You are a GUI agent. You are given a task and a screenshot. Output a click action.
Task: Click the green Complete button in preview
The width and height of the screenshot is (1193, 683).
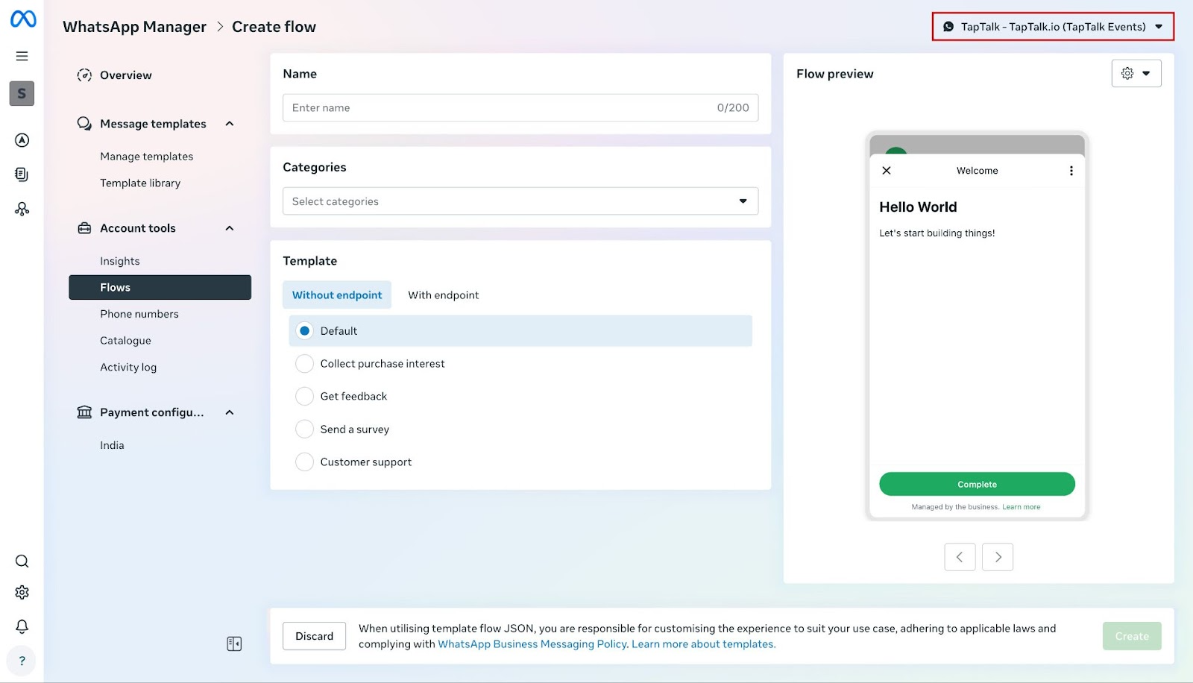977,484
